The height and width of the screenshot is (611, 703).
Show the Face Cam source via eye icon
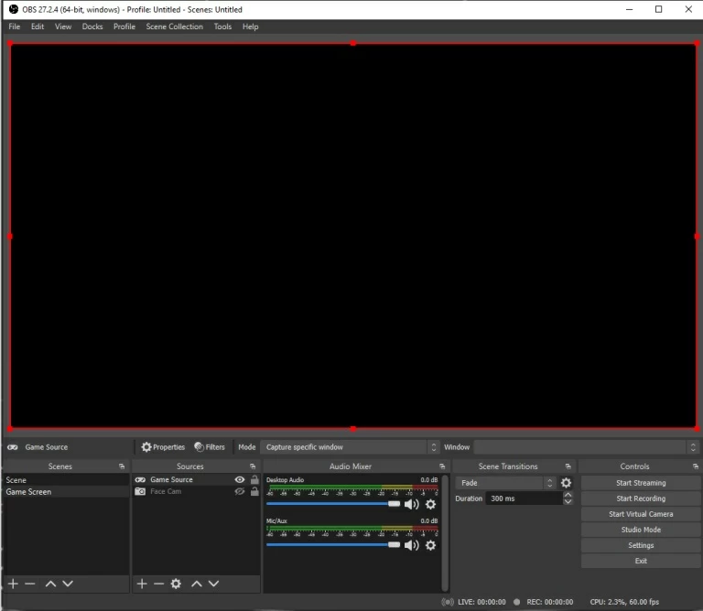pos(240,491)
